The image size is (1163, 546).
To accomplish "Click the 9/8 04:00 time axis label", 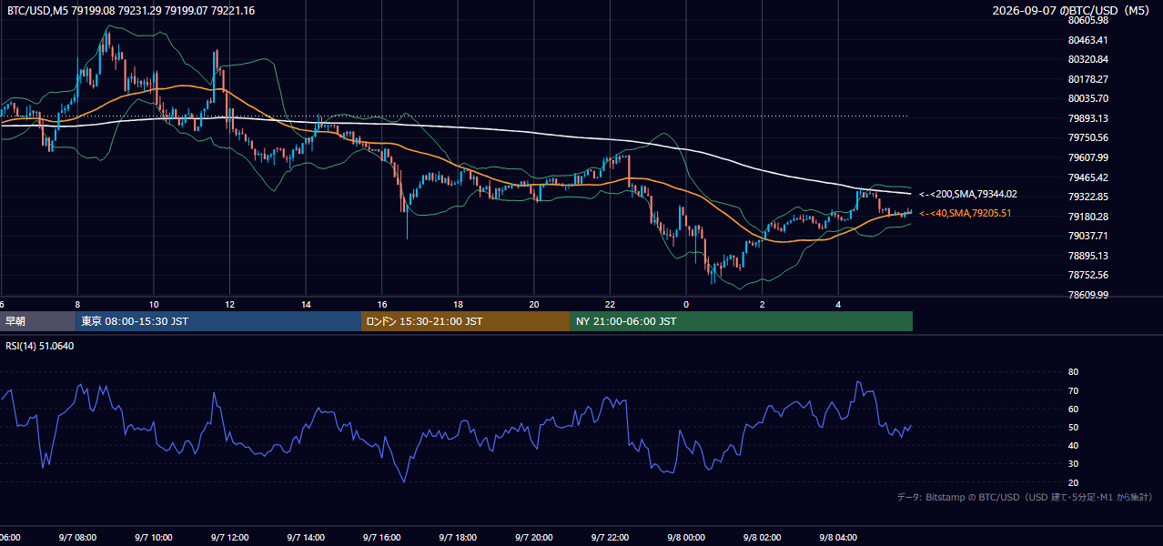I will pyautogui.click(x=838, y=538).
